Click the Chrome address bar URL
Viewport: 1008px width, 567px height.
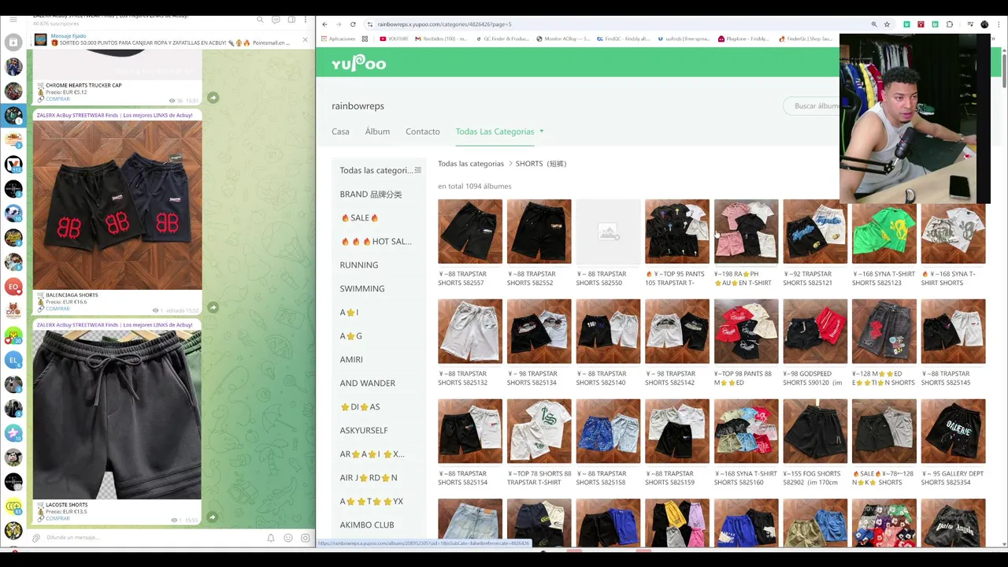444,24
